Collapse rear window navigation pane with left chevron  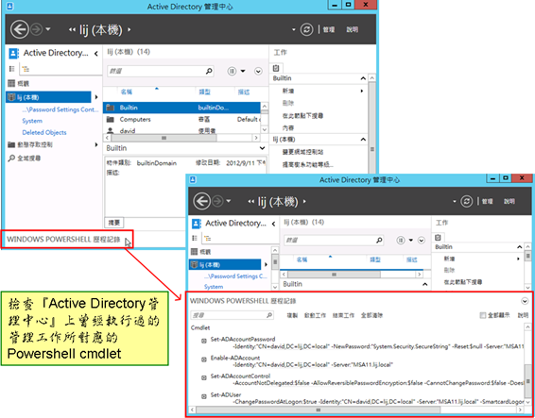pos(96,54)
